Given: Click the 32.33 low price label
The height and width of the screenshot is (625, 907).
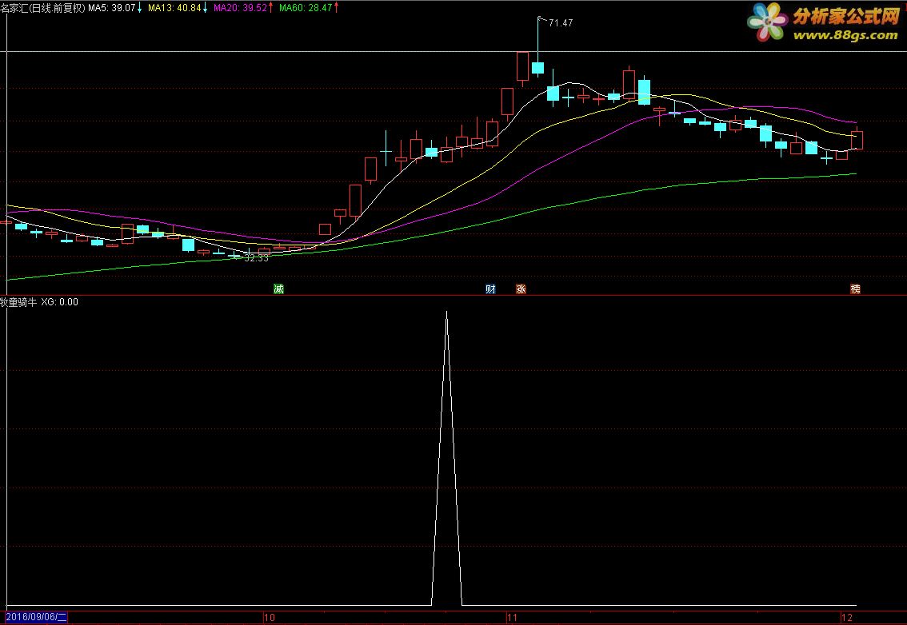Looking at the screenshot, I should [256, 258].
